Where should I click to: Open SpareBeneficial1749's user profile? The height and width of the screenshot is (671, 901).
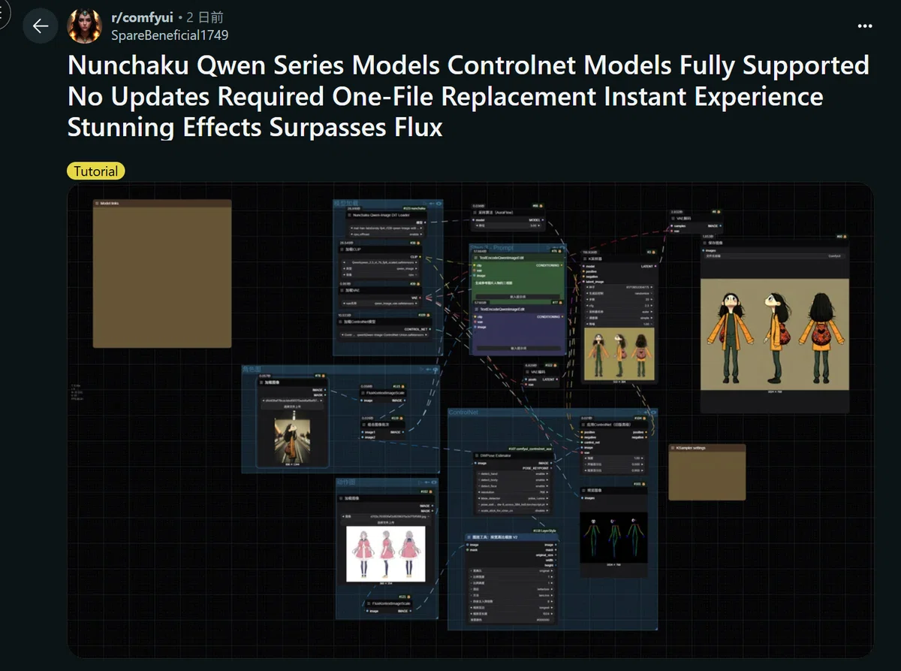pos(169,35)
